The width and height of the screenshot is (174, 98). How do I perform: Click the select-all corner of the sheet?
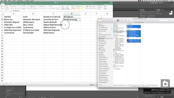[x=2, y=14]
